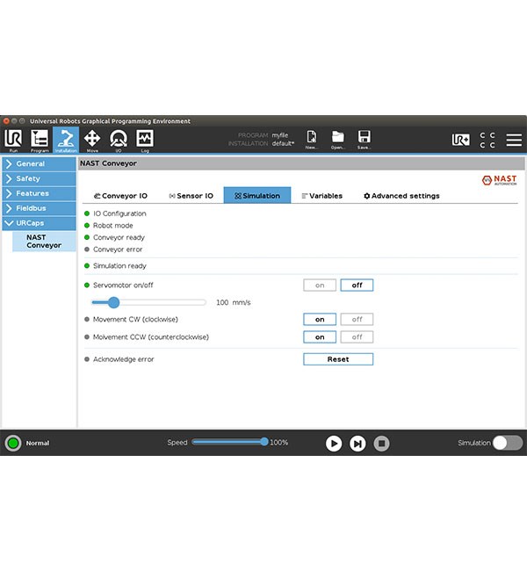Viewport: 527px width, 571px height.
Task: Open the hamburger menu
Action: (x=514, y=140)
